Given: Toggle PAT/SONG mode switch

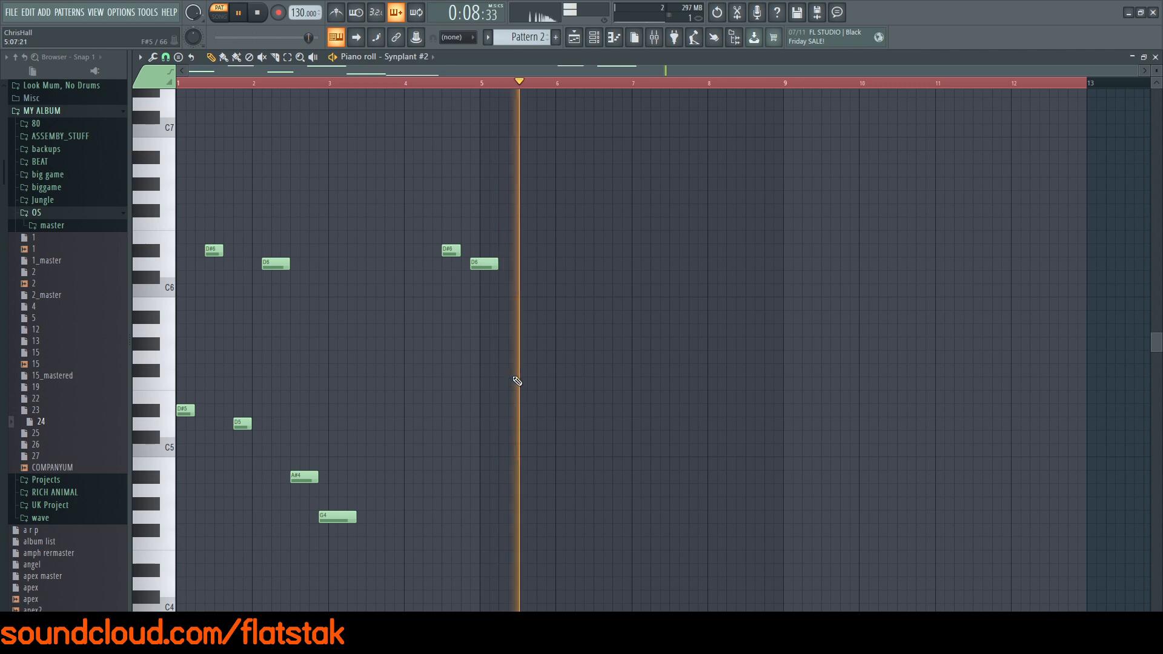Looking at the screenshot, I should [x=219, y=12].
